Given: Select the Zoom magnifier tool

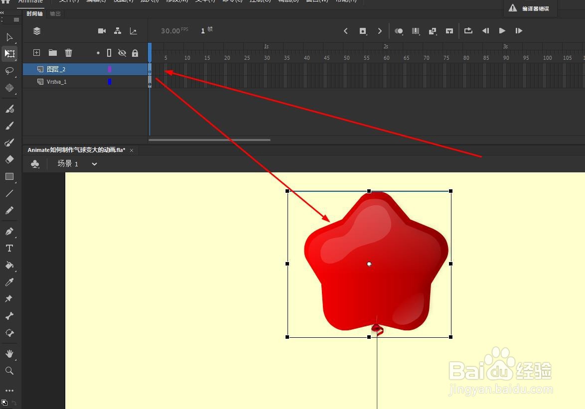Looking at the screenshot, I should point(9,371).
